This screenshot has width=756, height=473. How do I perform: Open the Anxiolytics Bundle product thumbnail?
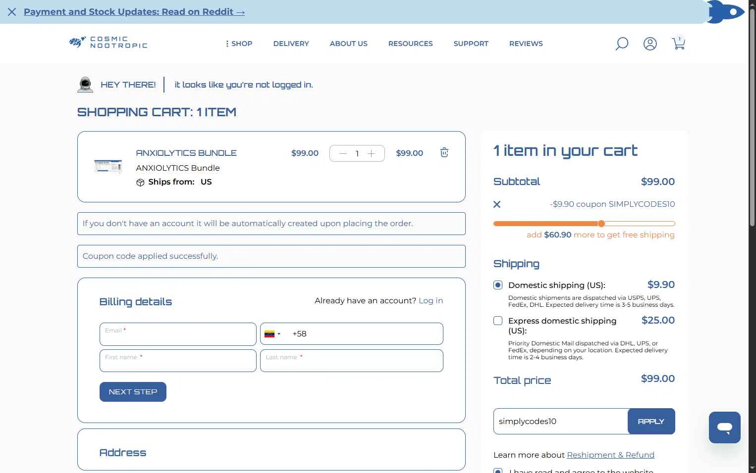coord(108,167)
